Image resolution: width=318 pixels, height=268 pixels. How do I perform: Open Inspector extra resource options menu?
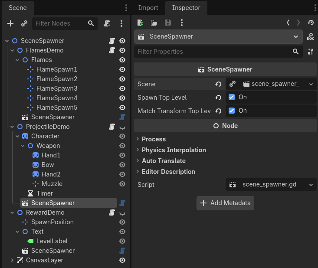point(182,23)
